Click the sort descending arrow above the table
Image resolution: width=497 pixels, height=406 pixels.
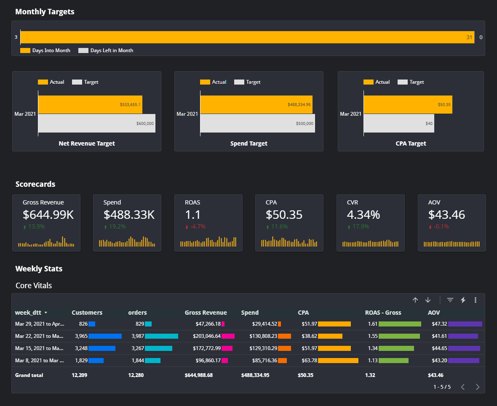click(x=428, y=300)
